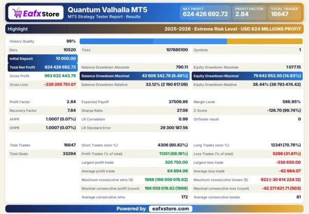
Task: Click the Powered by footer text
Action: (131, 209)
